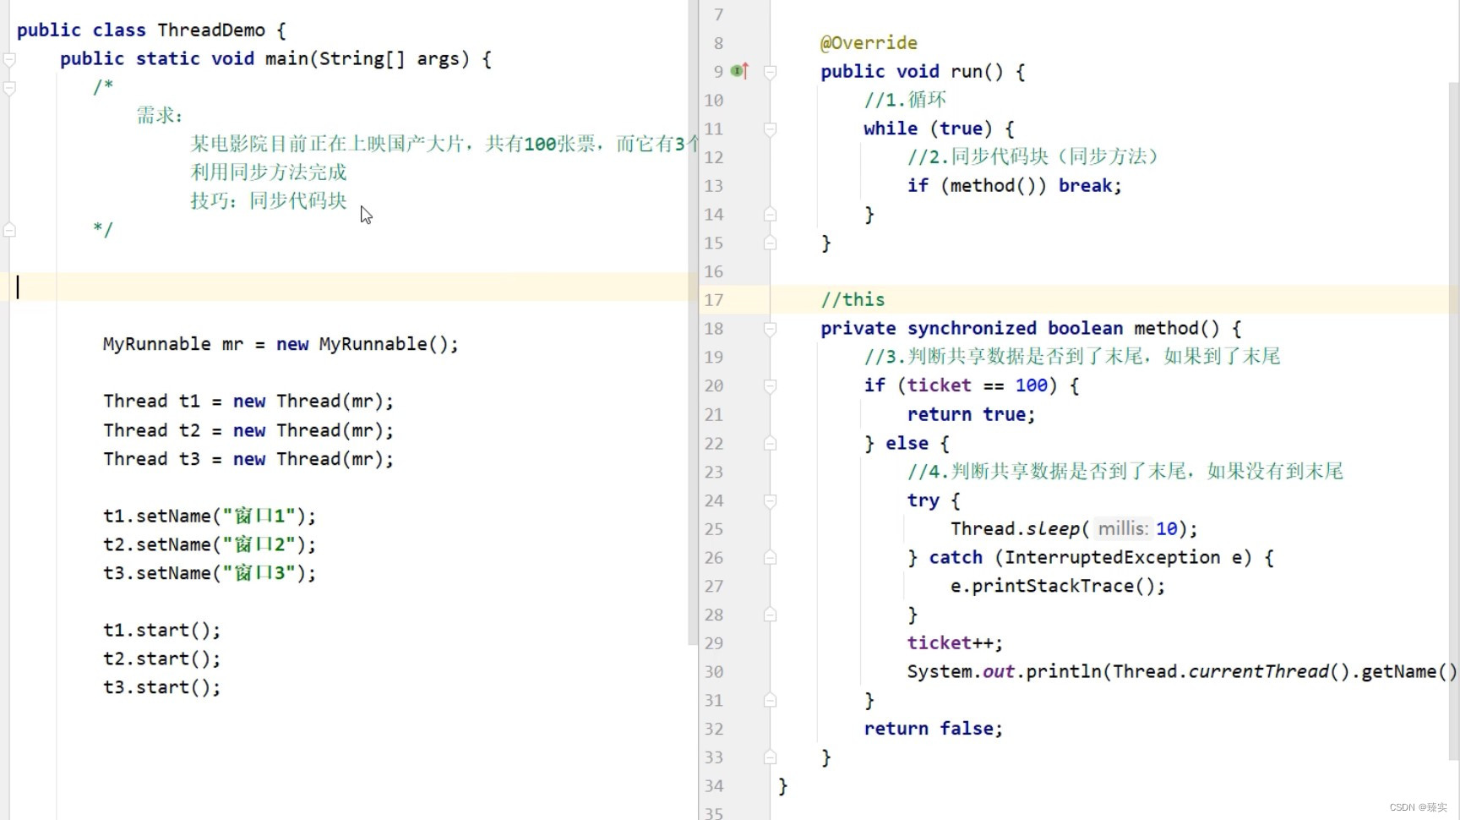
Task: Click line number 30 in the gutter
Action: click(714, 672)
